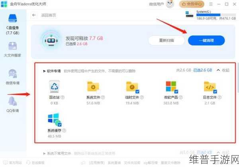Click the help icon next to 临时文件
Image resolution: width=239 pixels, height=167 pixels.
(142, 97)
